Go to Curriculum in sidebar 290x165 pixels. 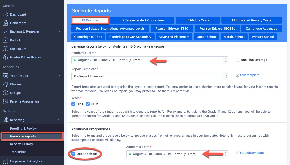pyautogui.click(x=18, y=49)
